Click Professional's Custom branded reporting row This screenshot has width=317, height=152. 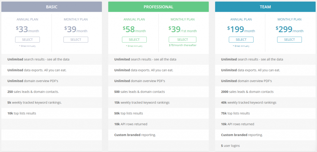tap(135, 135)
